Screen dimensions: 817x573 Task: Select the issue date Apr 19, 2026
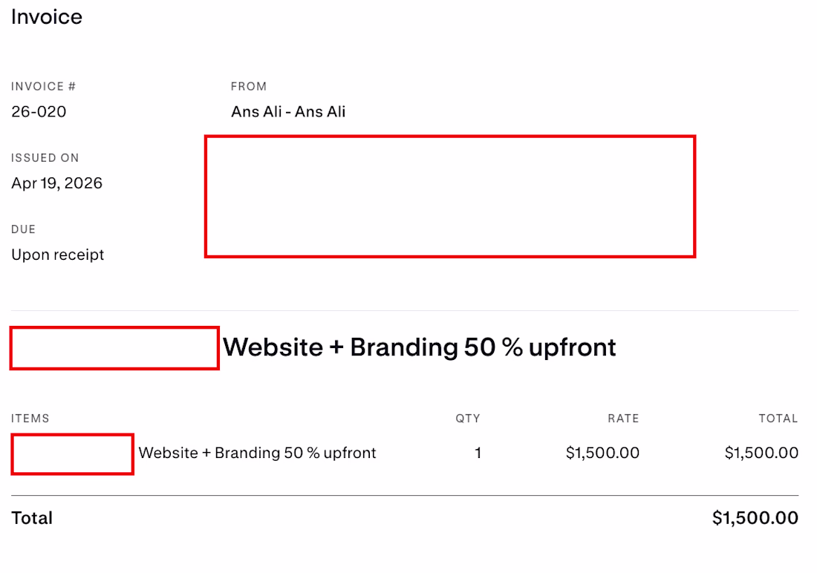click(x=57, y=183)
